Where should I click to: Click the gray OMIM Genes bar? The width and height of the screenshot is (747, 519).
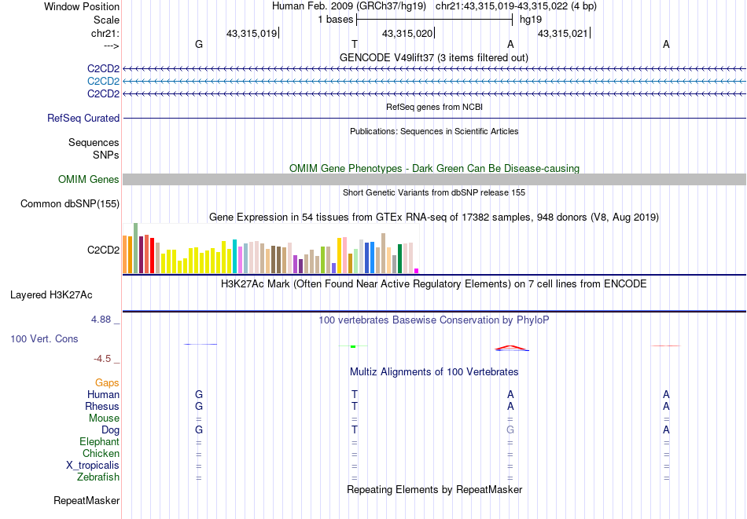[434, 179]
